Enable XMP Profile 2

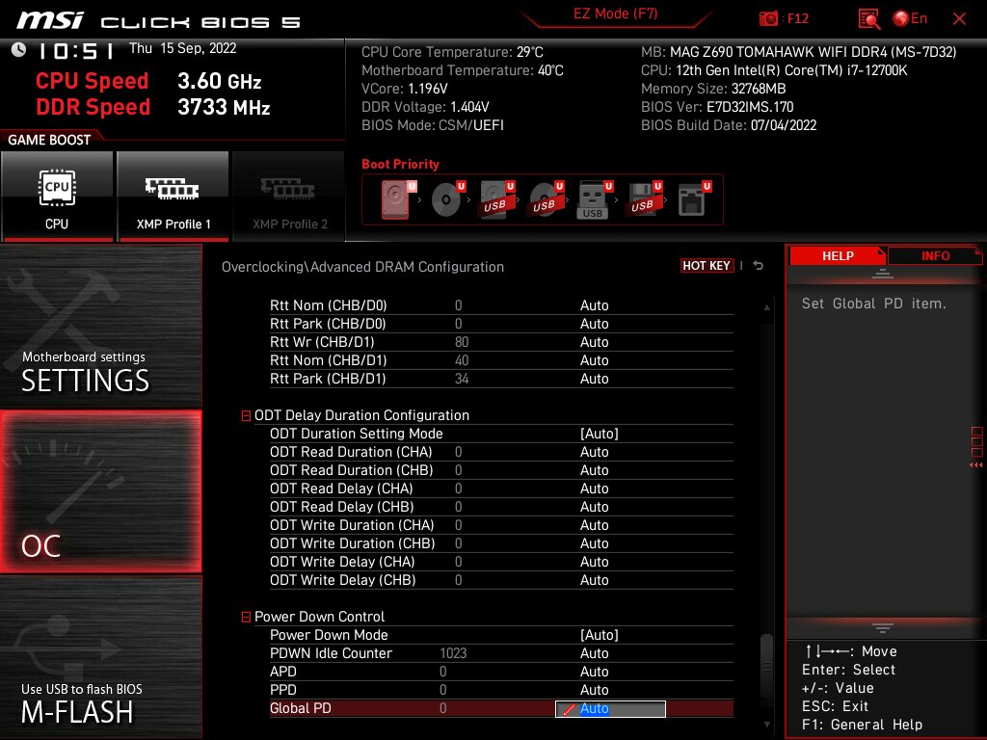tap(289, 197)
